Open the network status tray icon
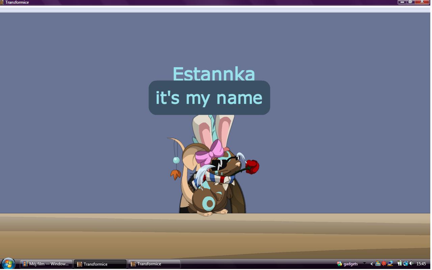 pos(406,264)
